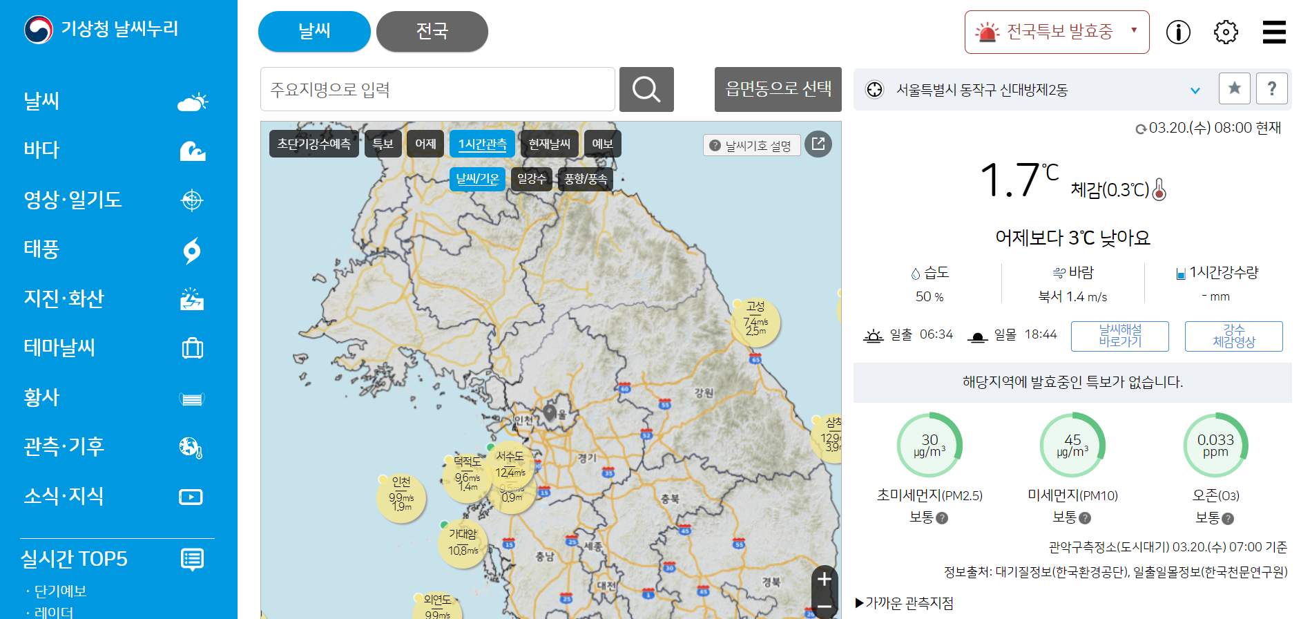The image size is (1301, 619).
Task: Toggle the 1시간관측 map layer
Action: tap(482, 144)
